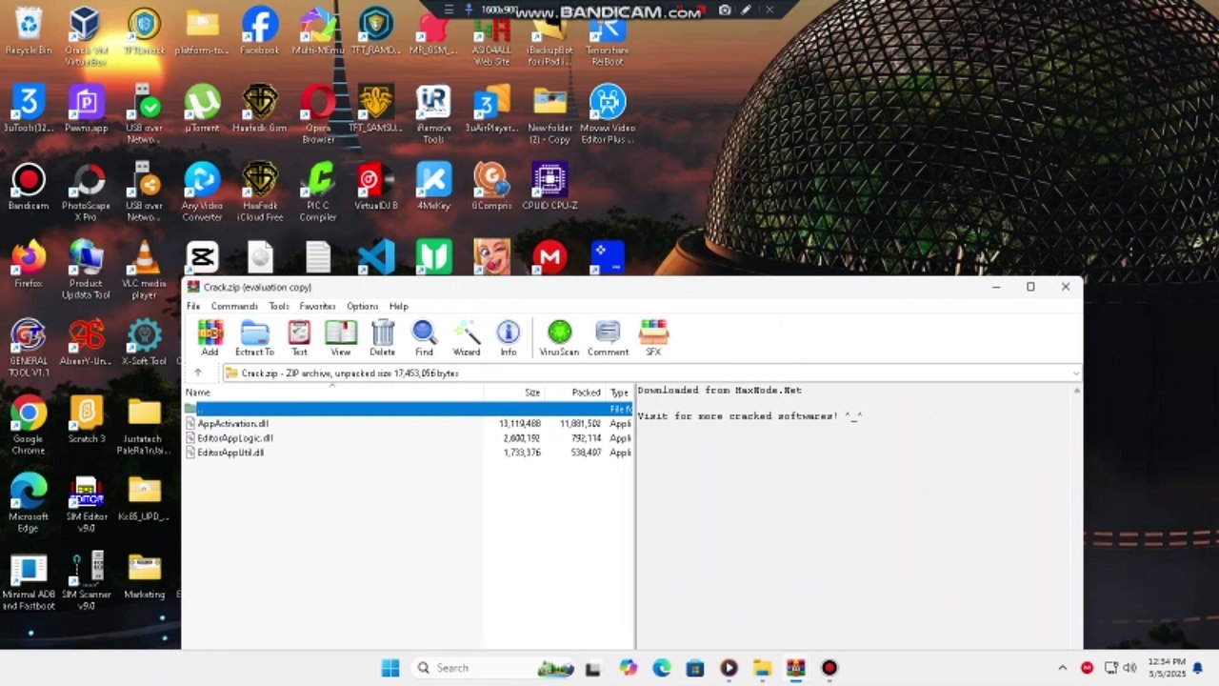Click the volume icon in system tray
1219x686 pixels.
coord(1129,668)
